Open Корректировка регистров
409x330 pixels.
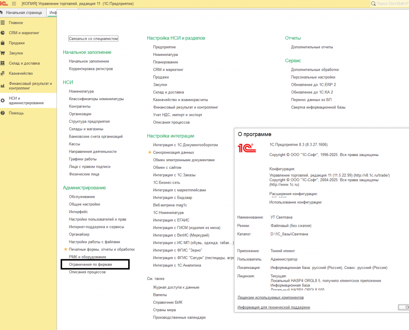[91, 69]
